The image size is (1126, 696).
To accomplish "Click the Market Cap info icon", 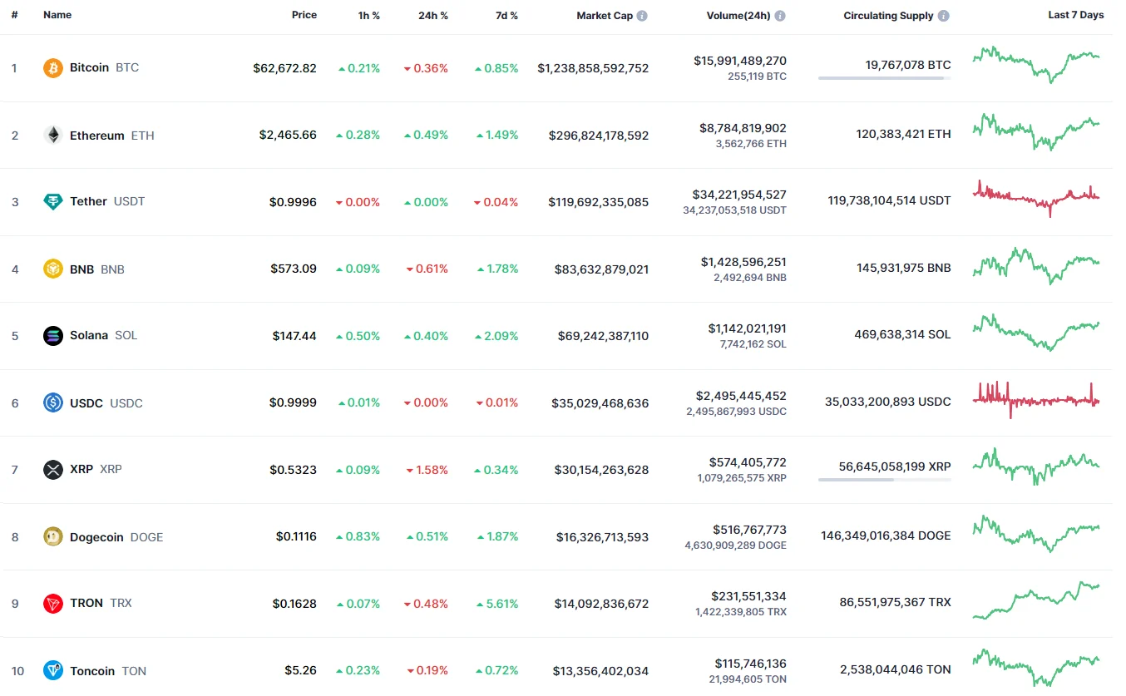I will pyautogui.click(x=642, y=16).
